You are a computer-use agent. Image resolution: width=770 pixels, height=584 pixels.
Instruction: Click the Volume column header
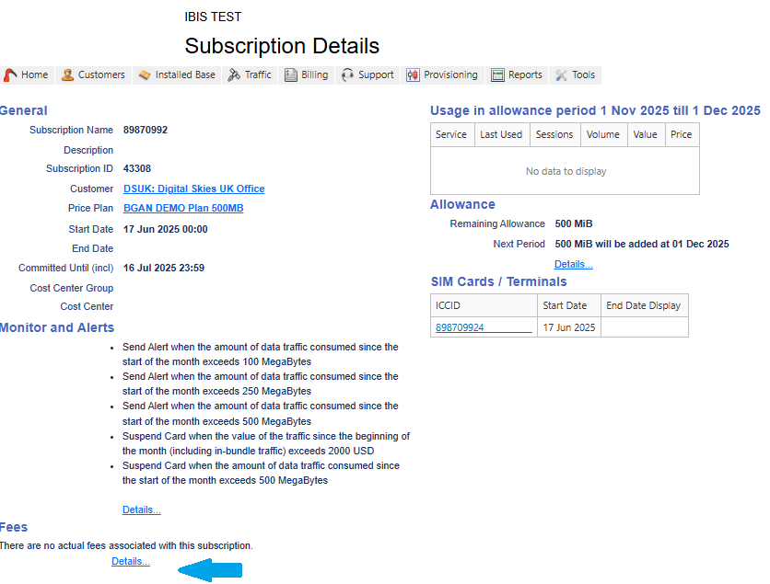[x=602, y=134]
